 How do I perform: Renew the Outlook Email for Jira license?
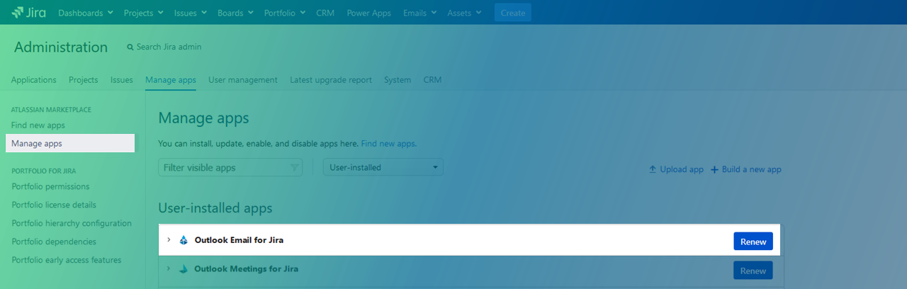753,242
